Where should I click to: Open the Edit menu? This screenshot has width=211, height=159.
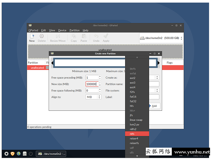click(43, 30)
